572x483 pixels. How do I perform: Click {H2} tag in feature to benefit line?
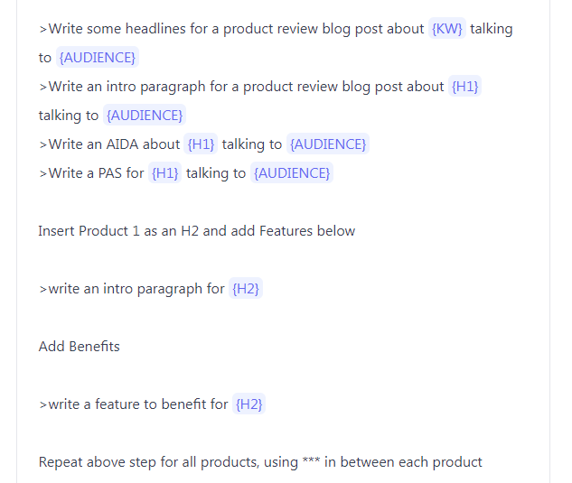coord(249,404)
